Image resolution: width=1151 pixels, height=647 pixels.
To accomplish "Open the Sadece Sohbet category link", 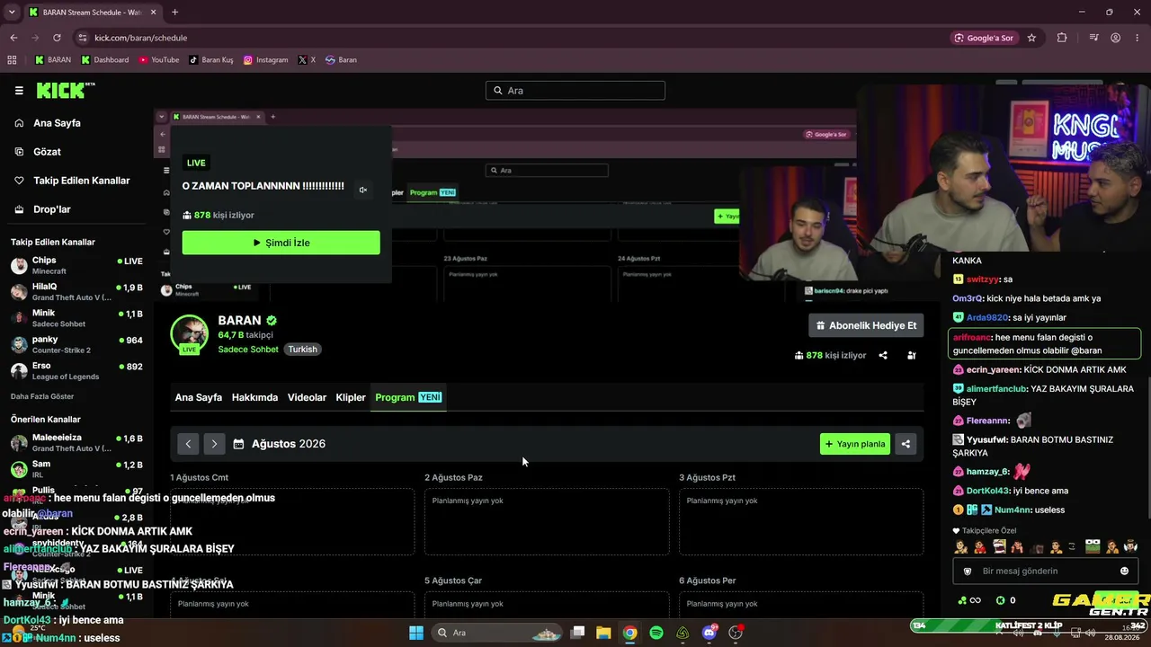I will tap(250, 350).
